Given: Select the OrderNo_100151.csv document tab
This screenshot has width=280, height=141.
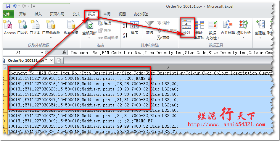Looking at the screenshot, I should [x=27, y=60].
